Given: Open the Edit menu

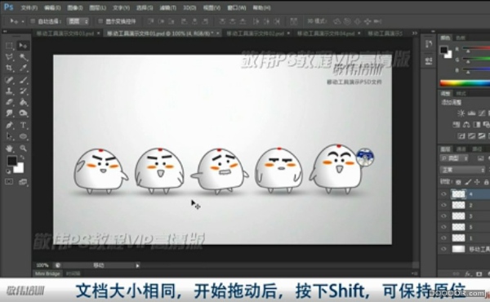Looking at the screenshot, I should pos(52,7).
